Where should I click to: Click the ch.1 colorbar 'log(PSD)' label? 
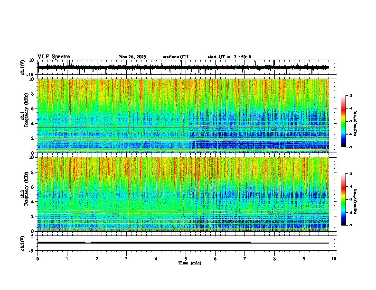coord(355,124)
